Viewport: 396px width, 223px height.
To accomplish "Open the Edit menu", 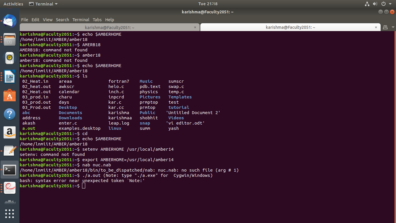I will coord(35,20).
